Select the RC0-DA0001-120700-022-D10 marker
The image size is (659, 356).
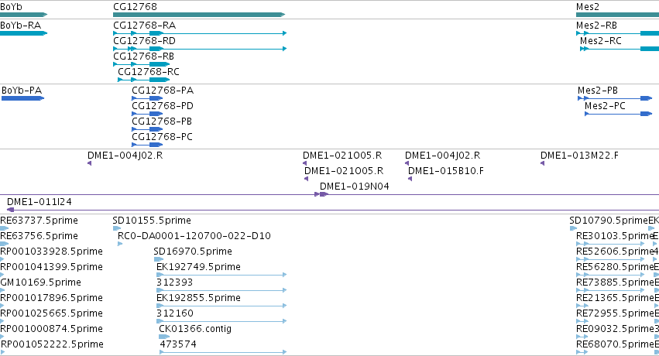pyautogui.click(x=120, y=244)
